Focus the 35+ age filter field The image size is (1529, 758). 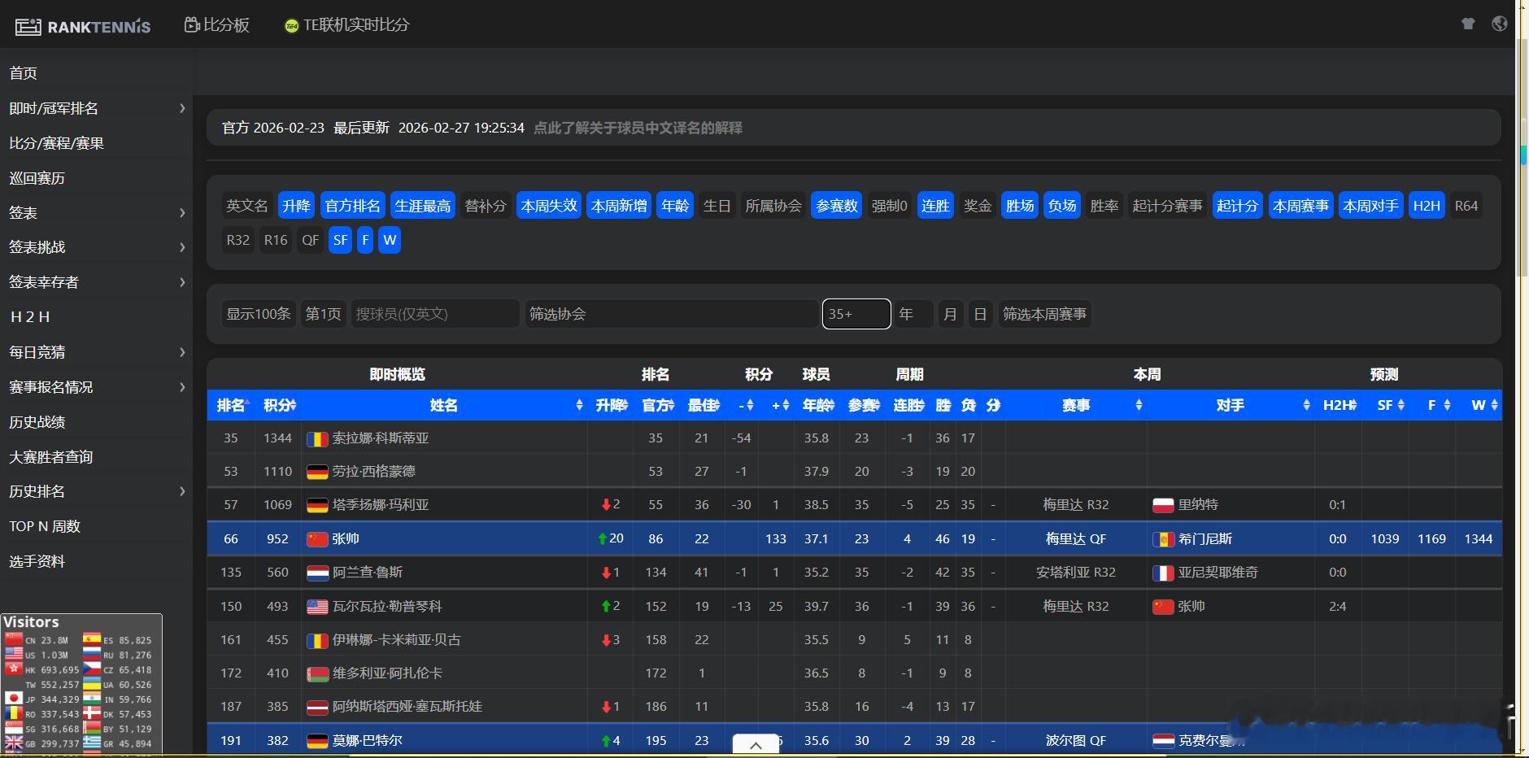click(856, 314)
